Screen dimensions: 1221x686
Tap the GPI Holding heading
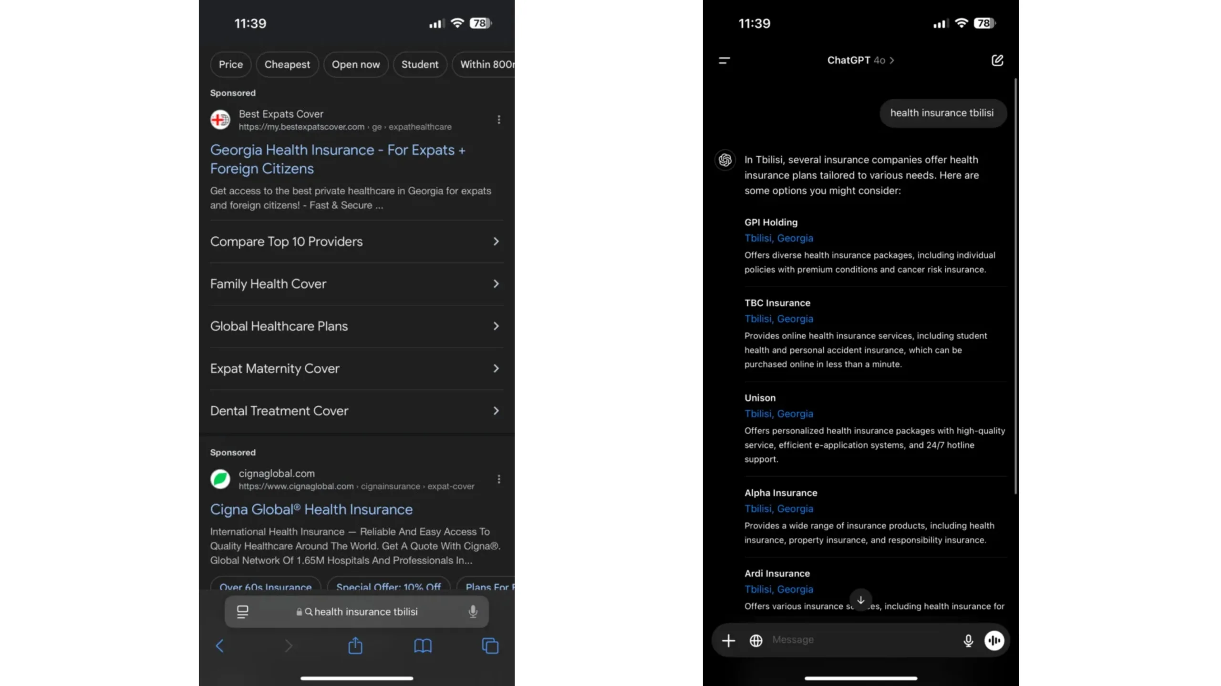click(771, 222)
